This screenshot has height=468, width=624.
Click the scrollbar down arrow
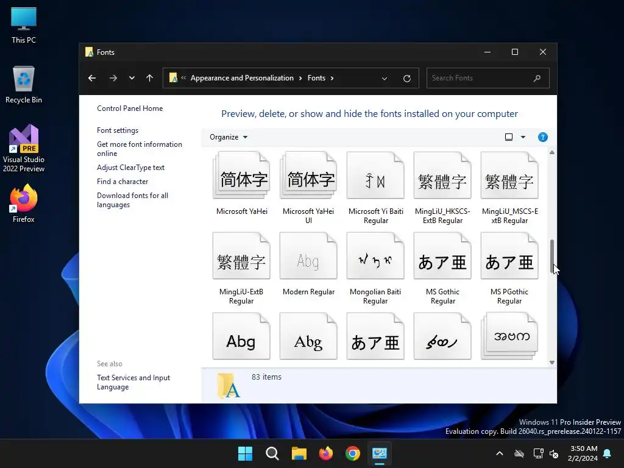552,362
